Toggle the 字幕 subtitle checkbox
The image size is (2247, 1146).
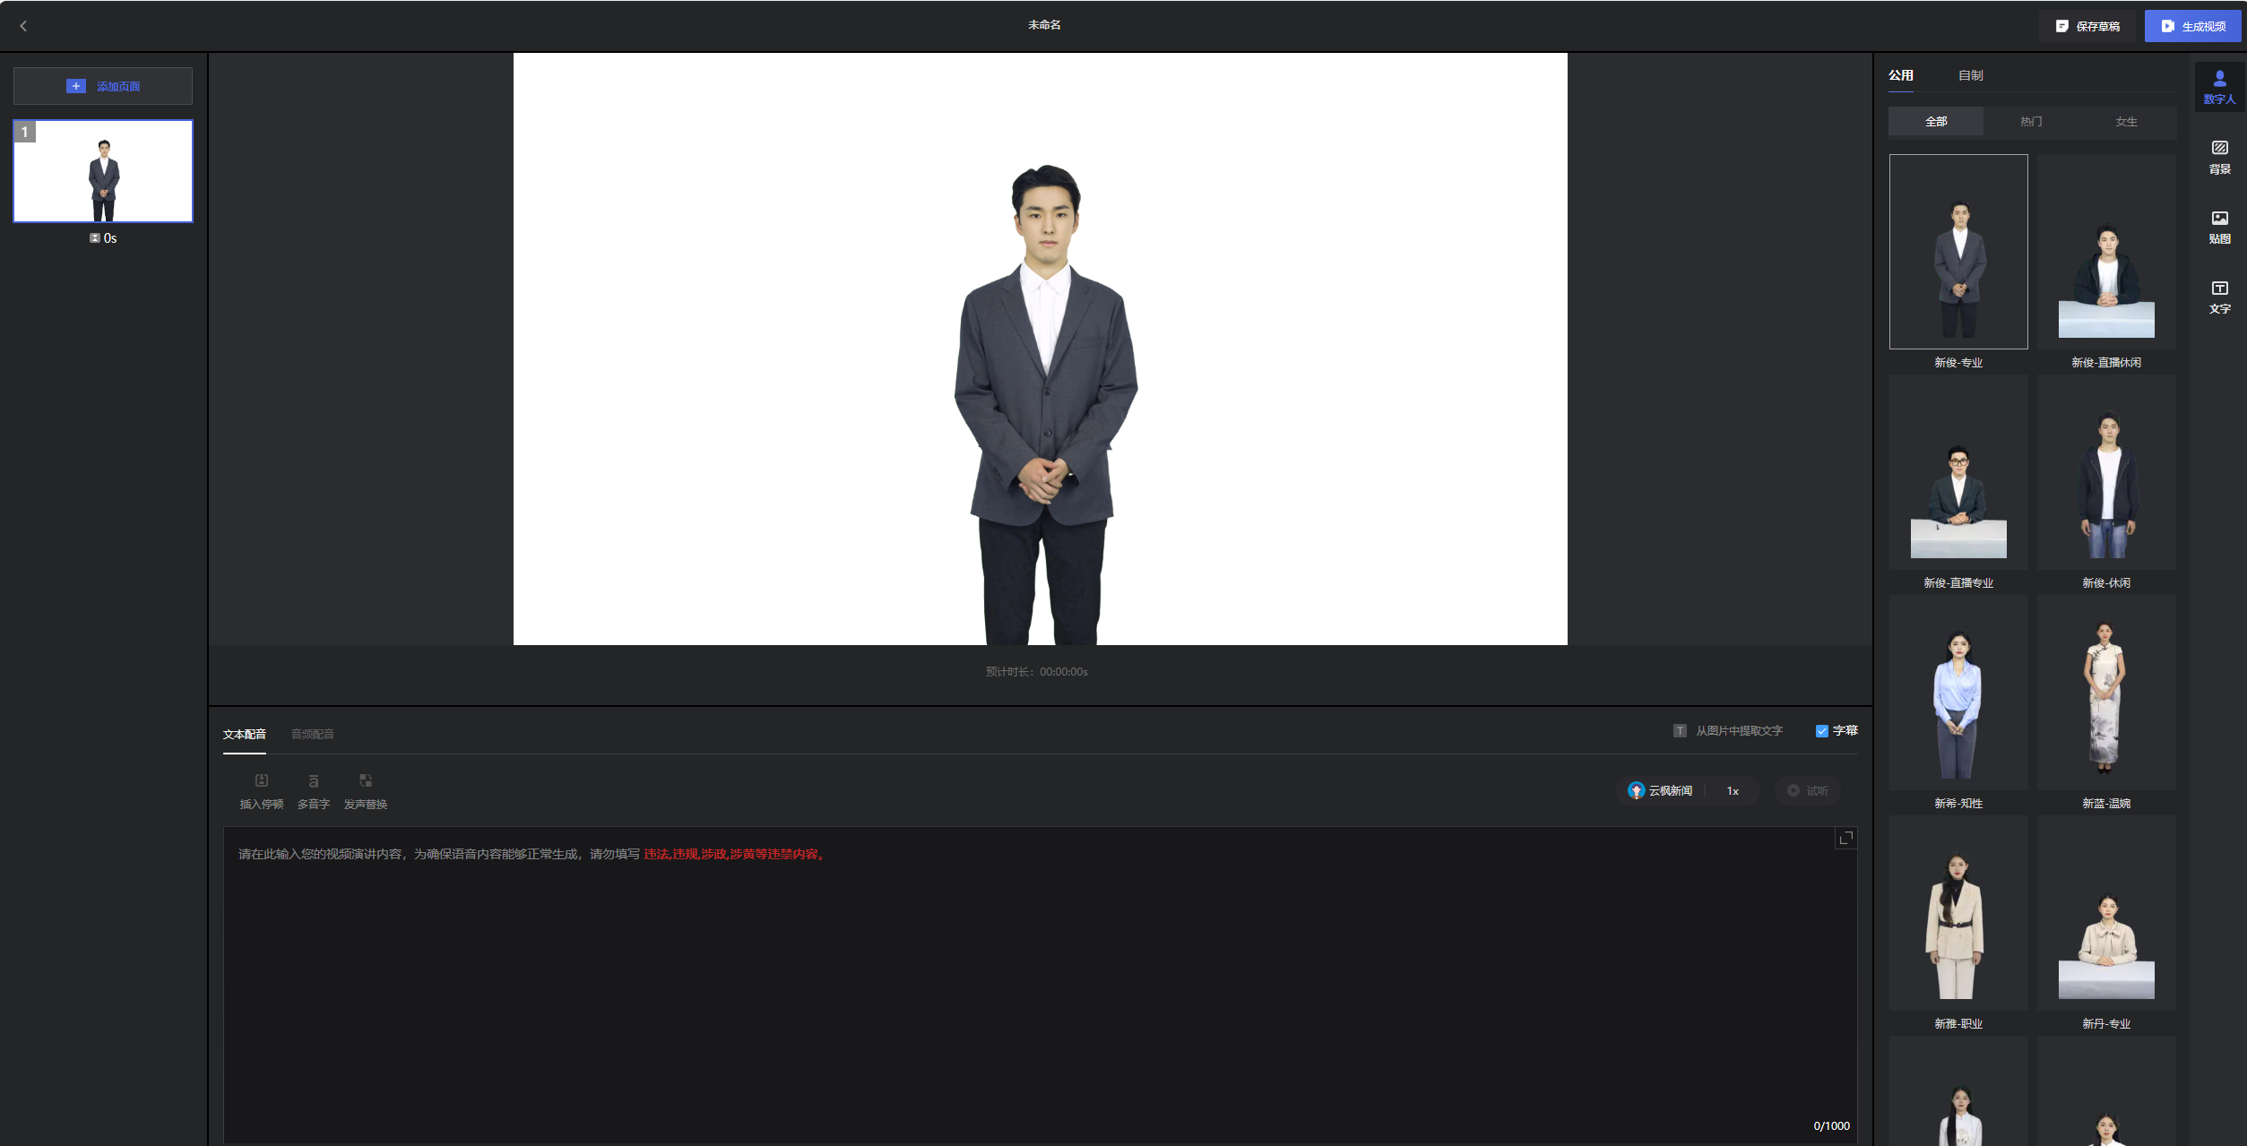tap(1821, 731)
